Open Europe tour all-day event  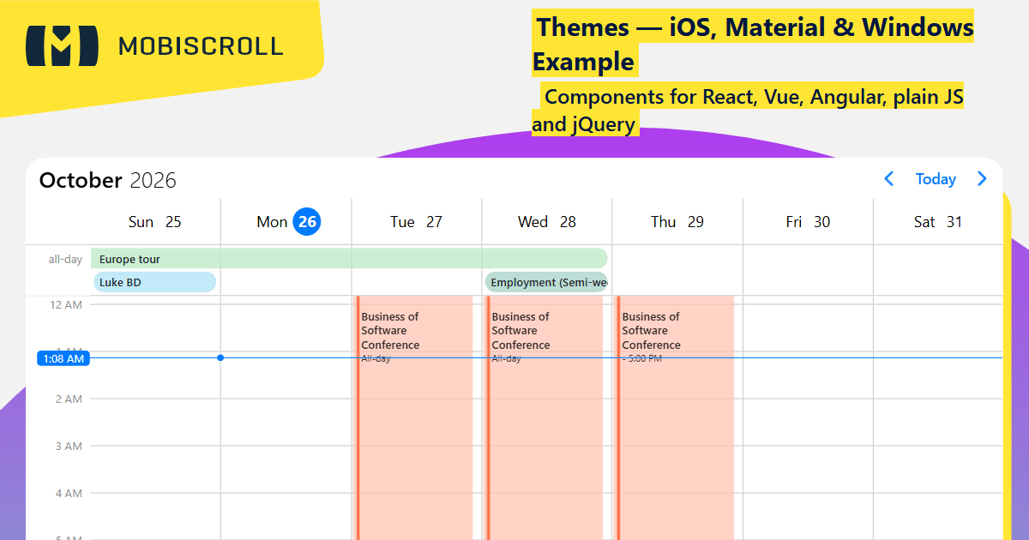349,258
